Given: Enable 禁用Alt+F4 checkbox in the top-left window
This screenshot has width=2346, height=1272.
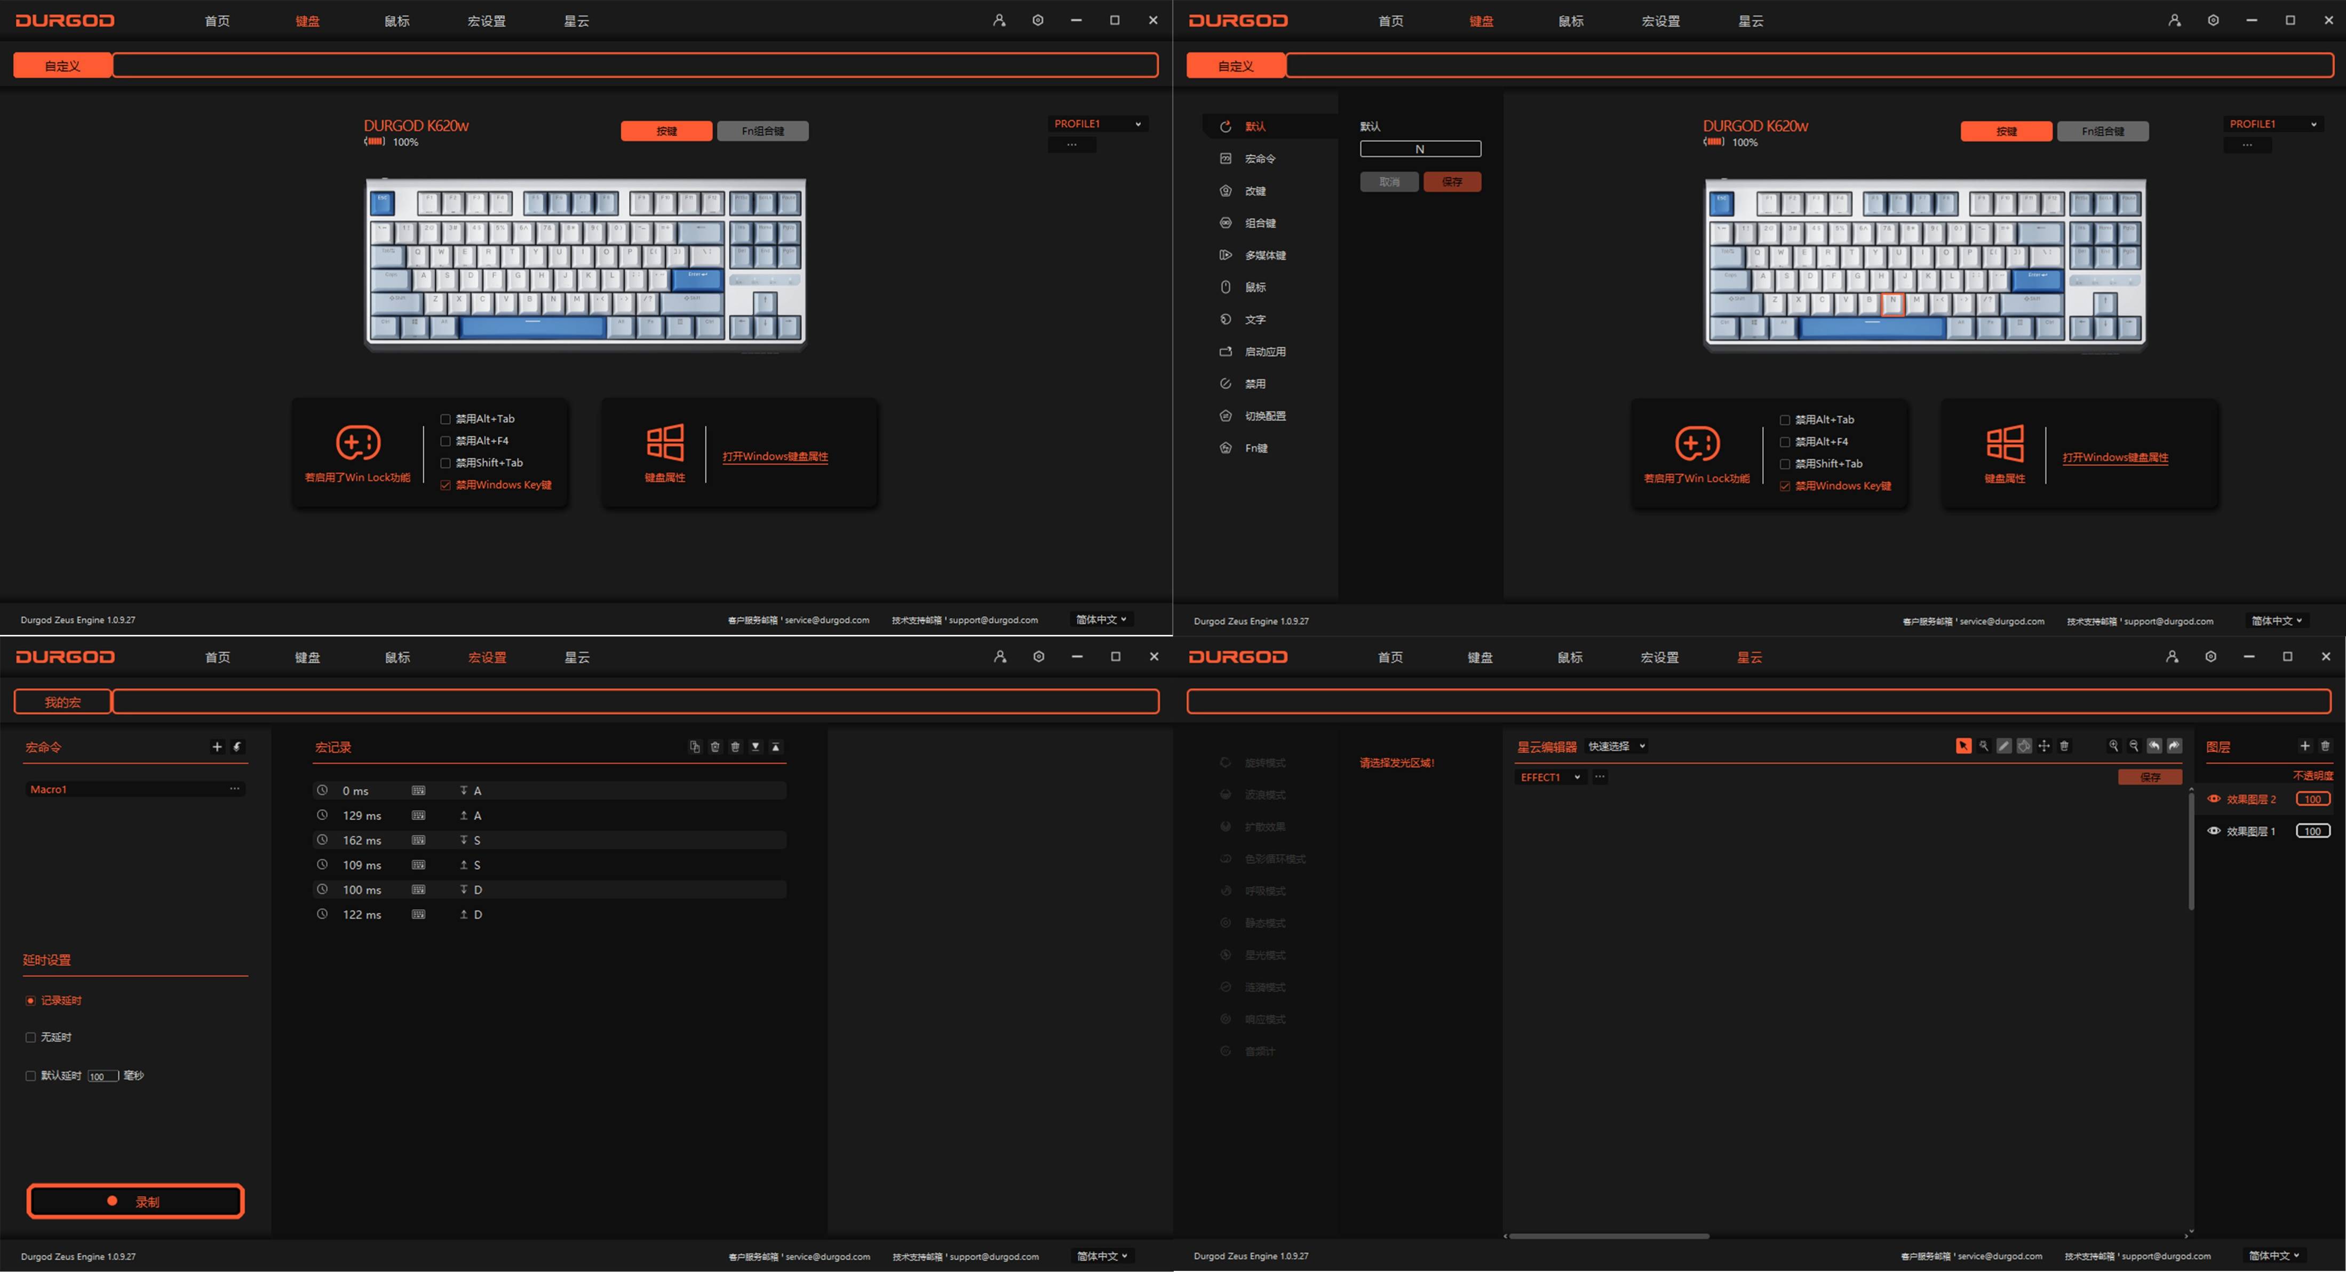Looking at the screenshot, I should click(446, 441).
